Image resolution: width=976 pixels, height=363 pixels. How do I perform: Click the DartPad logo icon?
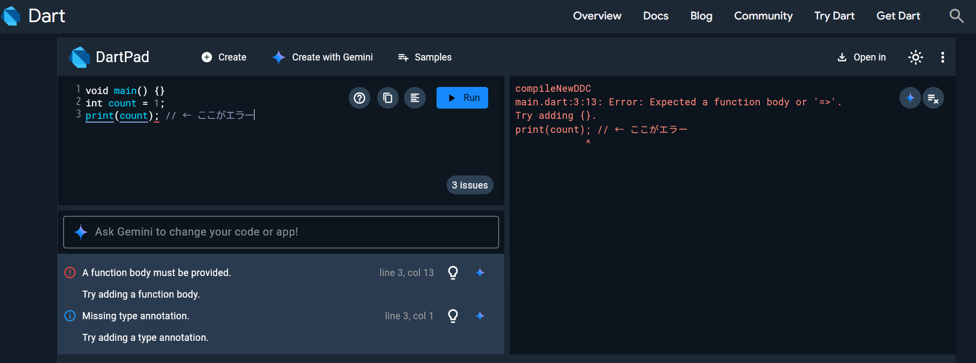pyautogui.click(x=80, y=57)
